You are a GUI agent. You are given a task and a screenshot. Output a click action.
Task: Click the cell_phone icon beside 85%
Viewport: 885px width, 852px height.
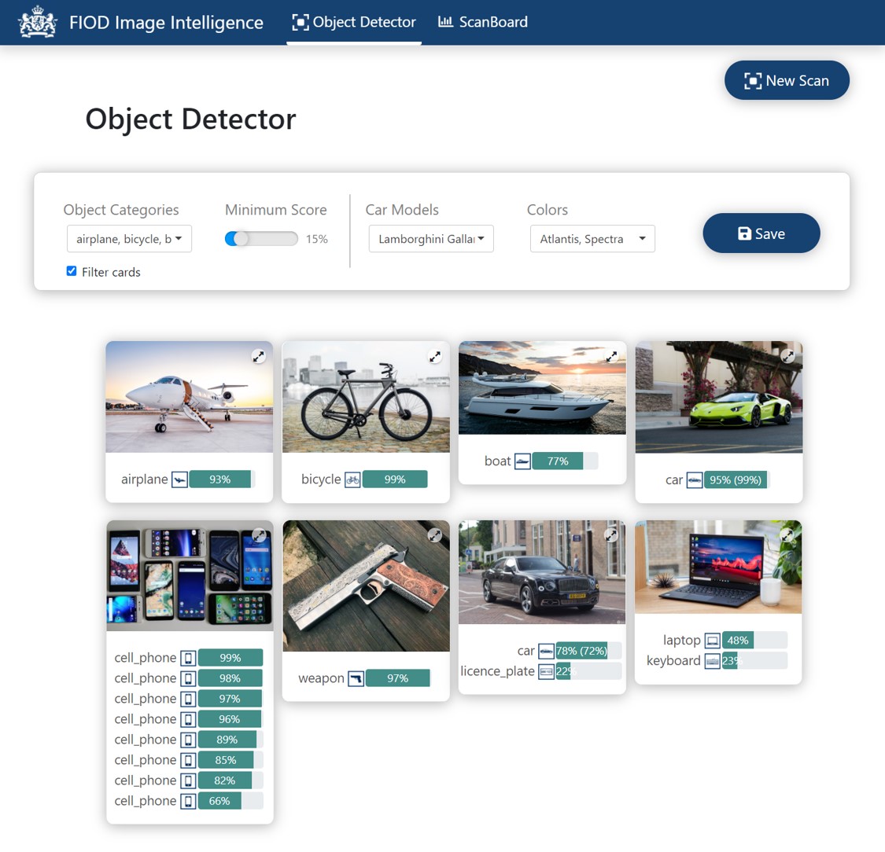(x=189, y=760)
